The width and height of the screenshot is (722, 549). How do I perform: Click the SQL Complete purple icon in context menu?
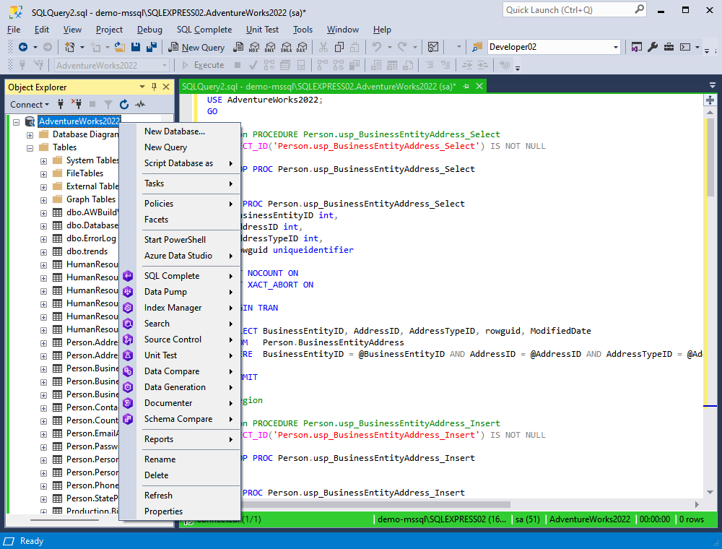click(x=128, y=276)
